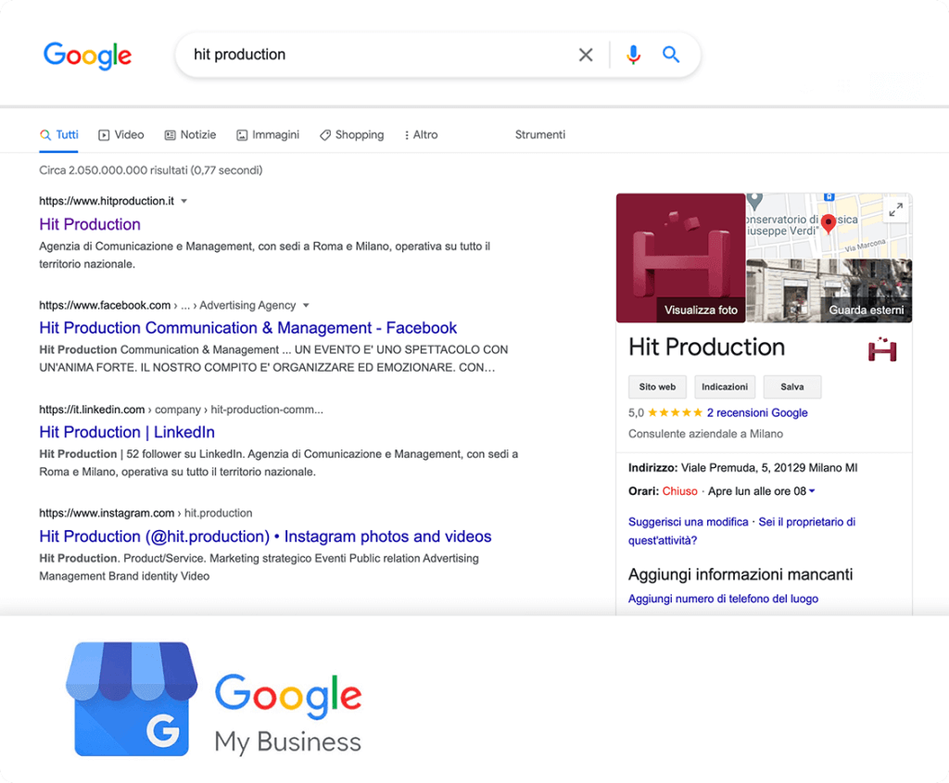Click Visualizza foto thumbnail
Image resolution: width=949 pixels, height=783 pixels.
681,258
